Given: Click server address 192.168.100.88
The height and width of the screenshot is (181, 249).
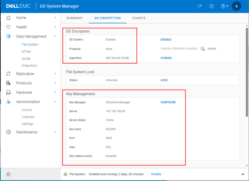Looking at the screenshot, I should point(115,111).
